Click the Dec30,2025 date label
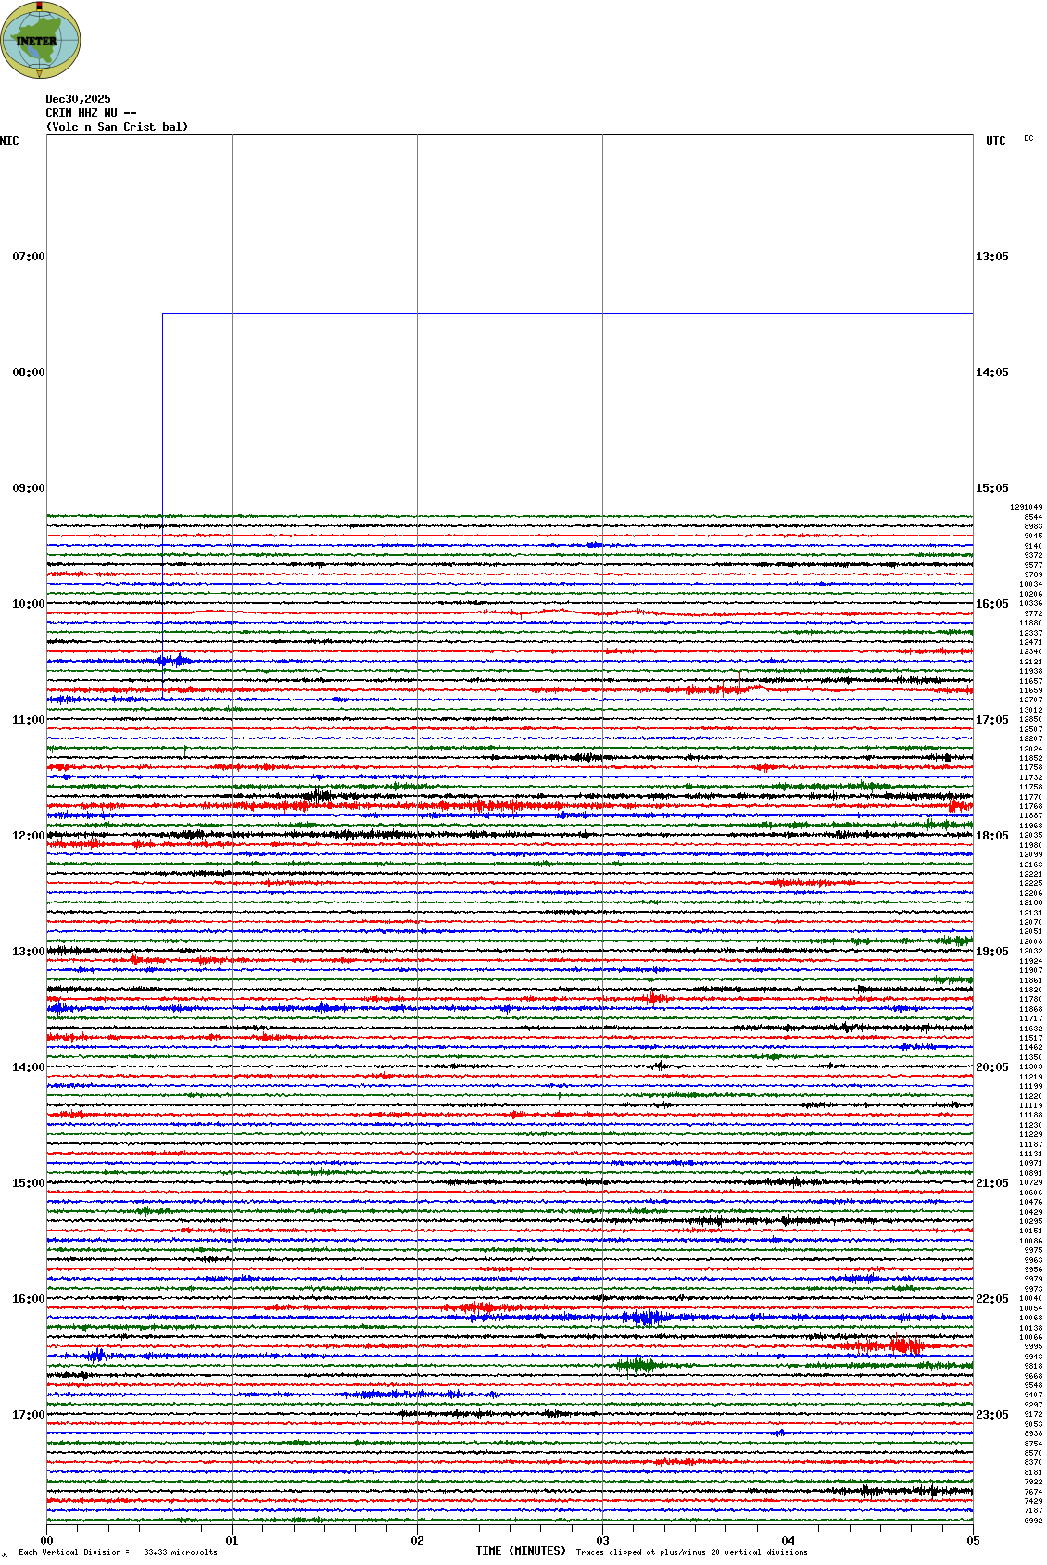 (x=78, y=99)
